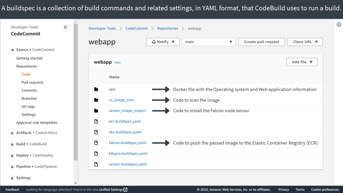343x193 pixels.
Task: Open the sensor-buildspec.yaml file
Action: click(128, 164)
